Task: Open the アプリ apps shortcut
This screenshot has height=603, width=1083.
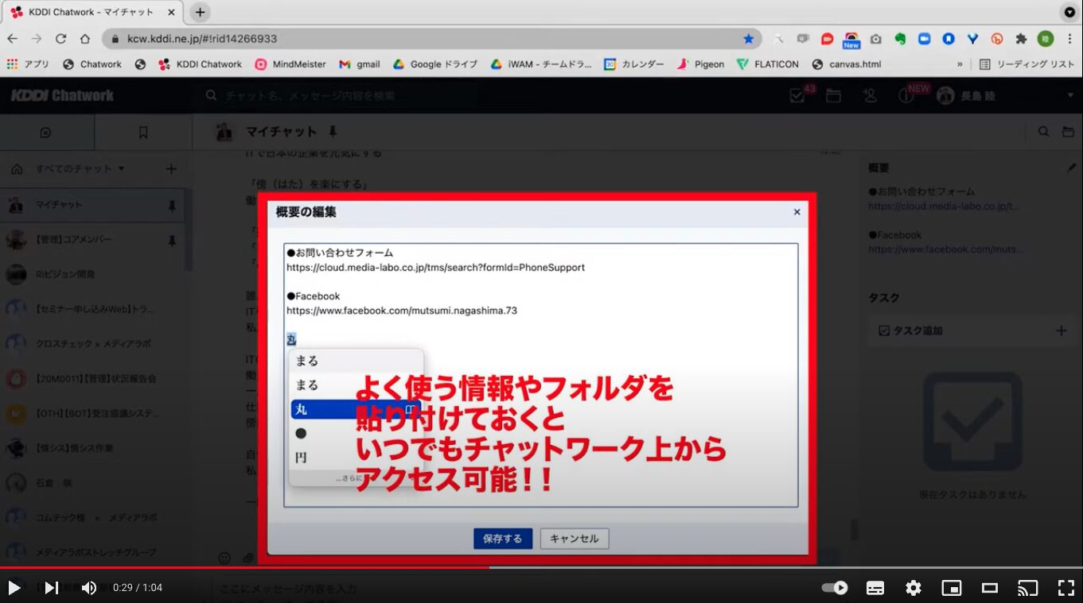Action: (x=28, y=64)
